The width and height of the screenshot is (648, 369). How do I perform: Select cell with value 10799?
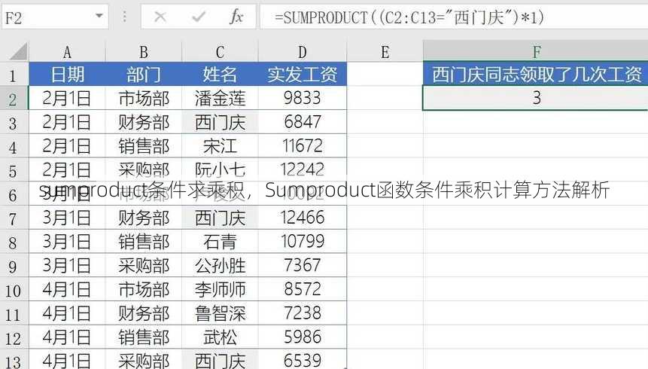[x=302, y=242]
